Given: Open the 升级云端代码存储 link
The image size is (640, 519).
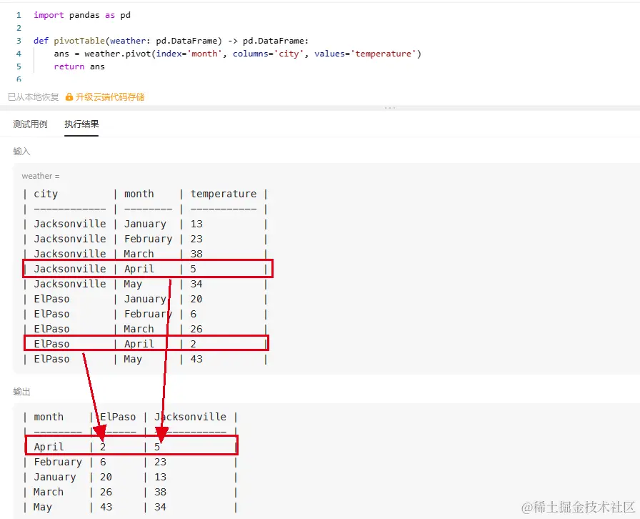Looking at the screenshot, I should (x=110, y=97).
